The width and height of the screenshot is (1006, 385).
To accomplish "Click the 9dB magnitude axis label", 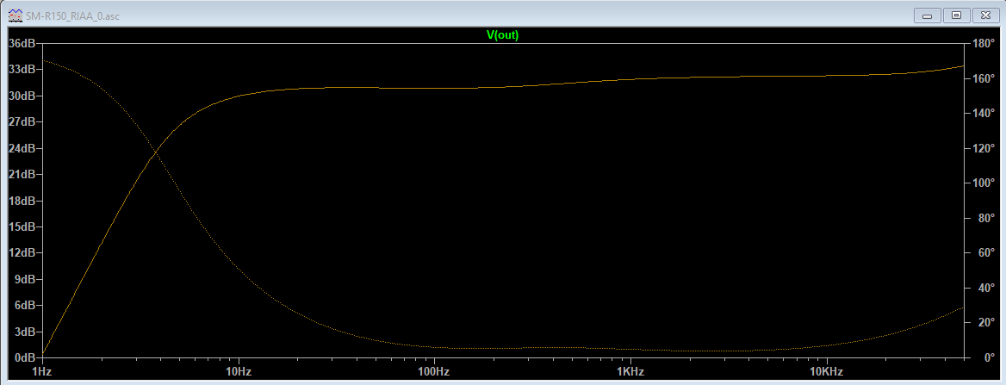I will click(x=24, y=279).
